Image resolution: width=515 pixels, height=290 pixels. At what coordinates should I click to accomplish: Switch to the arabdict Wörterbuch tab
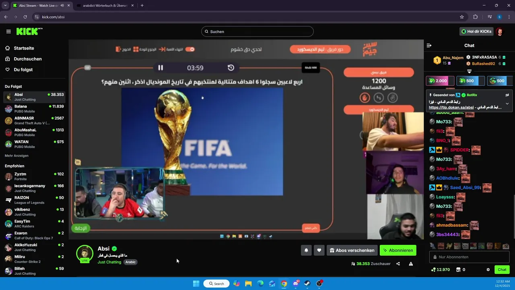(x=105, y=6)
